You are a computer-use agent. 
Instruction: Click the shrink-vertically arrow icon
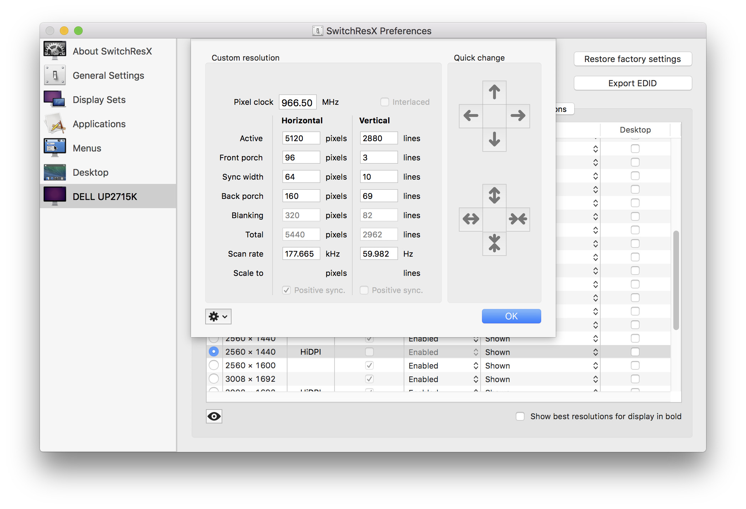click(x=494, y=243)
